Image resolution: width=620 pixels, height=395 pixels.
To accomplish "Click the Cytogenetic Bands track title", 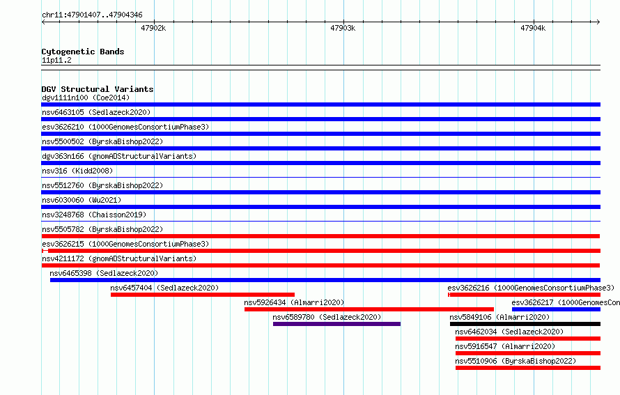I will tap(83, 52).
